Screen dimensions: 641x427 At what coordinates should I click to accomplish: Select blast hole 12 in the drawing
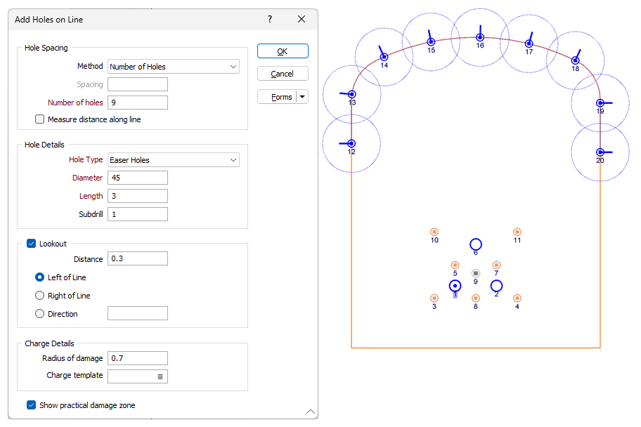(351, 143)
